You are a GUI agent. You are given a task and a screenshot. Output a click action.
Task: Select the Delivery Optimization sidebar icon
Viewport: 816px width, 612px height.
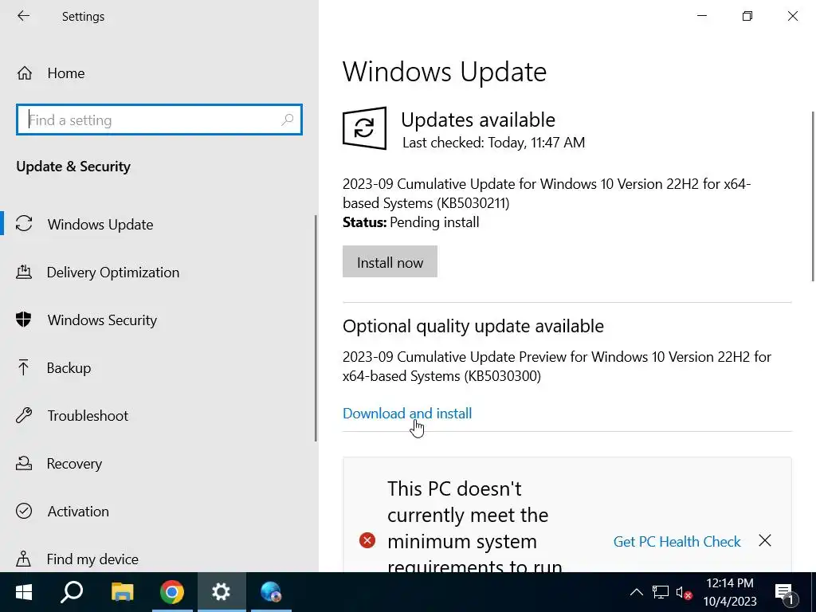click(24, 272)
